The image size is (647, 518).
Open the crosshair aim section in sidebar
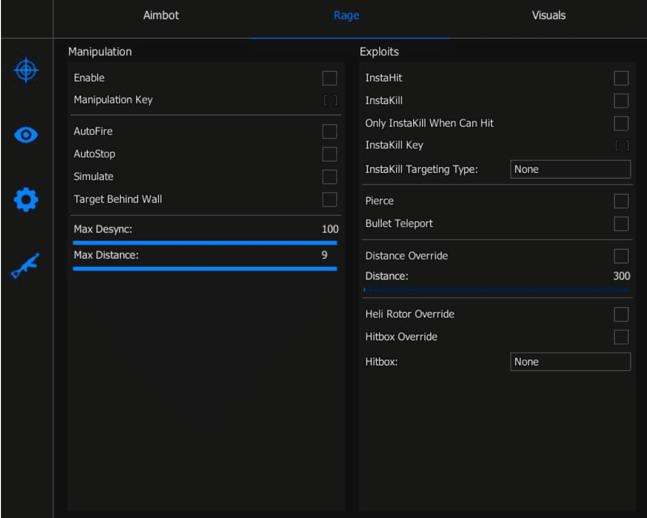coord(26,70)
